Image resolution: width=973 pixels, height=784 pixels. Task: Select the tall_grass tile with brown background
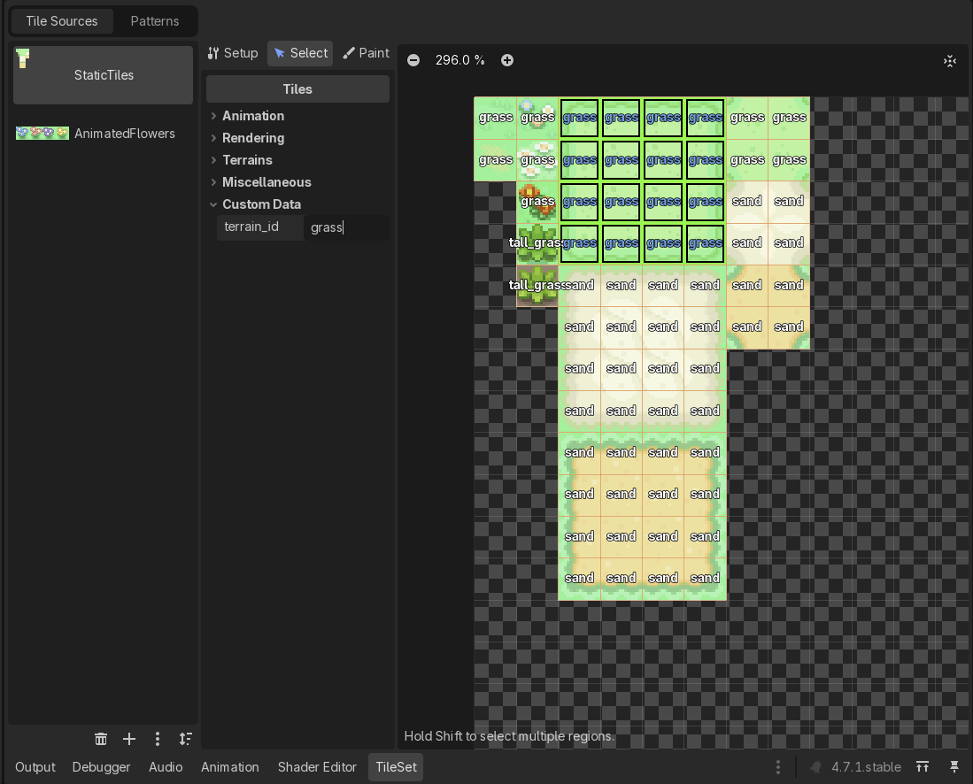click(x=537, y=285)
